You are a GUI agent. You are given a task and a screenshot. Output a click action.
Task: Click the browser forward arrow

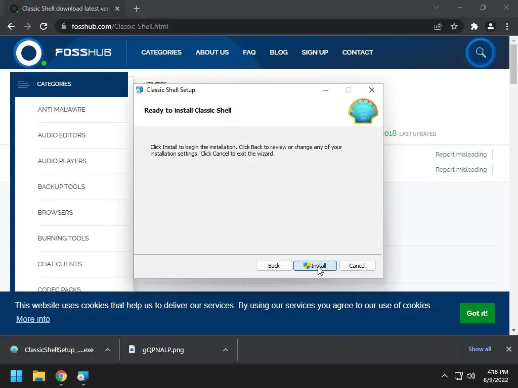click(x=27, y=26)
